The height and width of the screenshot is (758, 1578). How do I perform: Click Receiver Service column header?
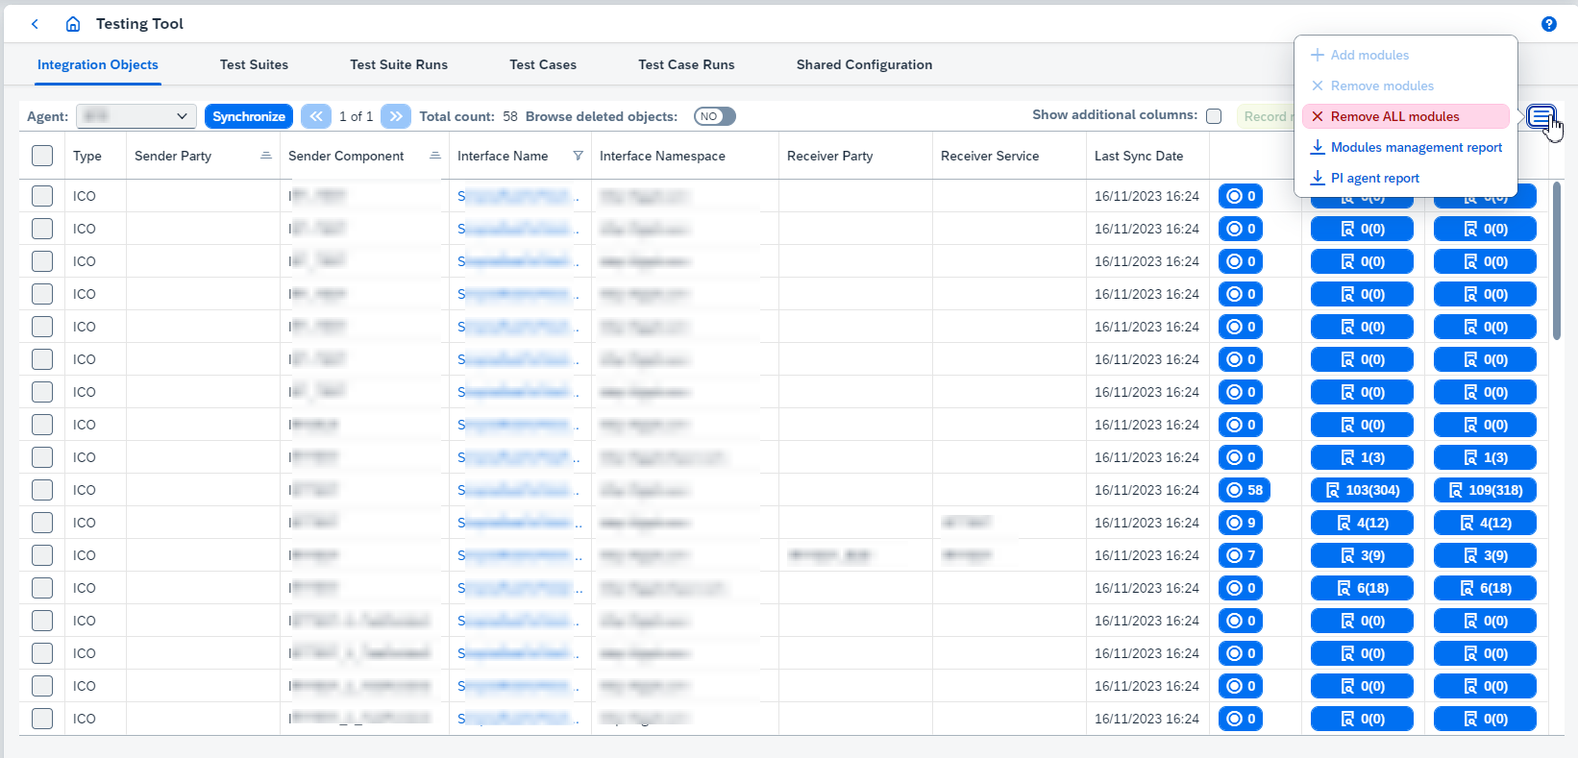[990, 156]
